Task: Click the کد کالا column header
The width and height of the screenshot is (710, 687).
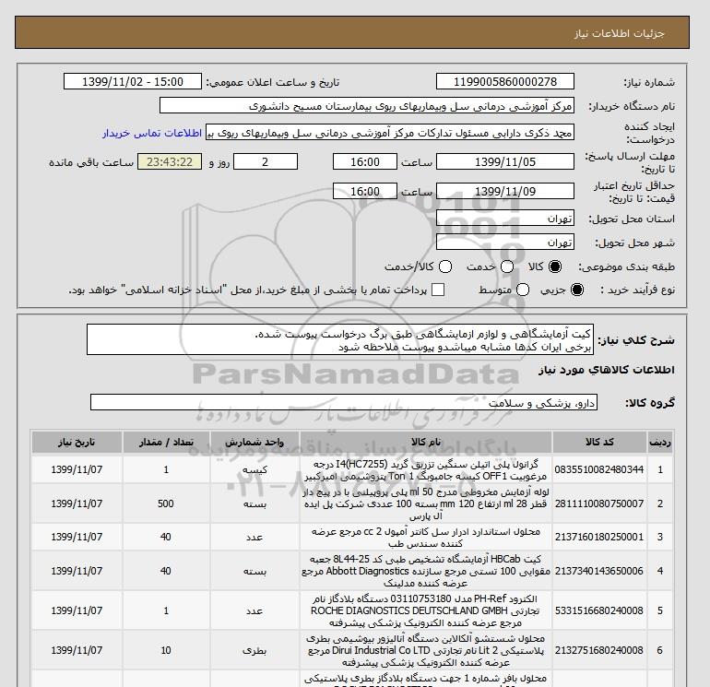Action: coord(599,442)
